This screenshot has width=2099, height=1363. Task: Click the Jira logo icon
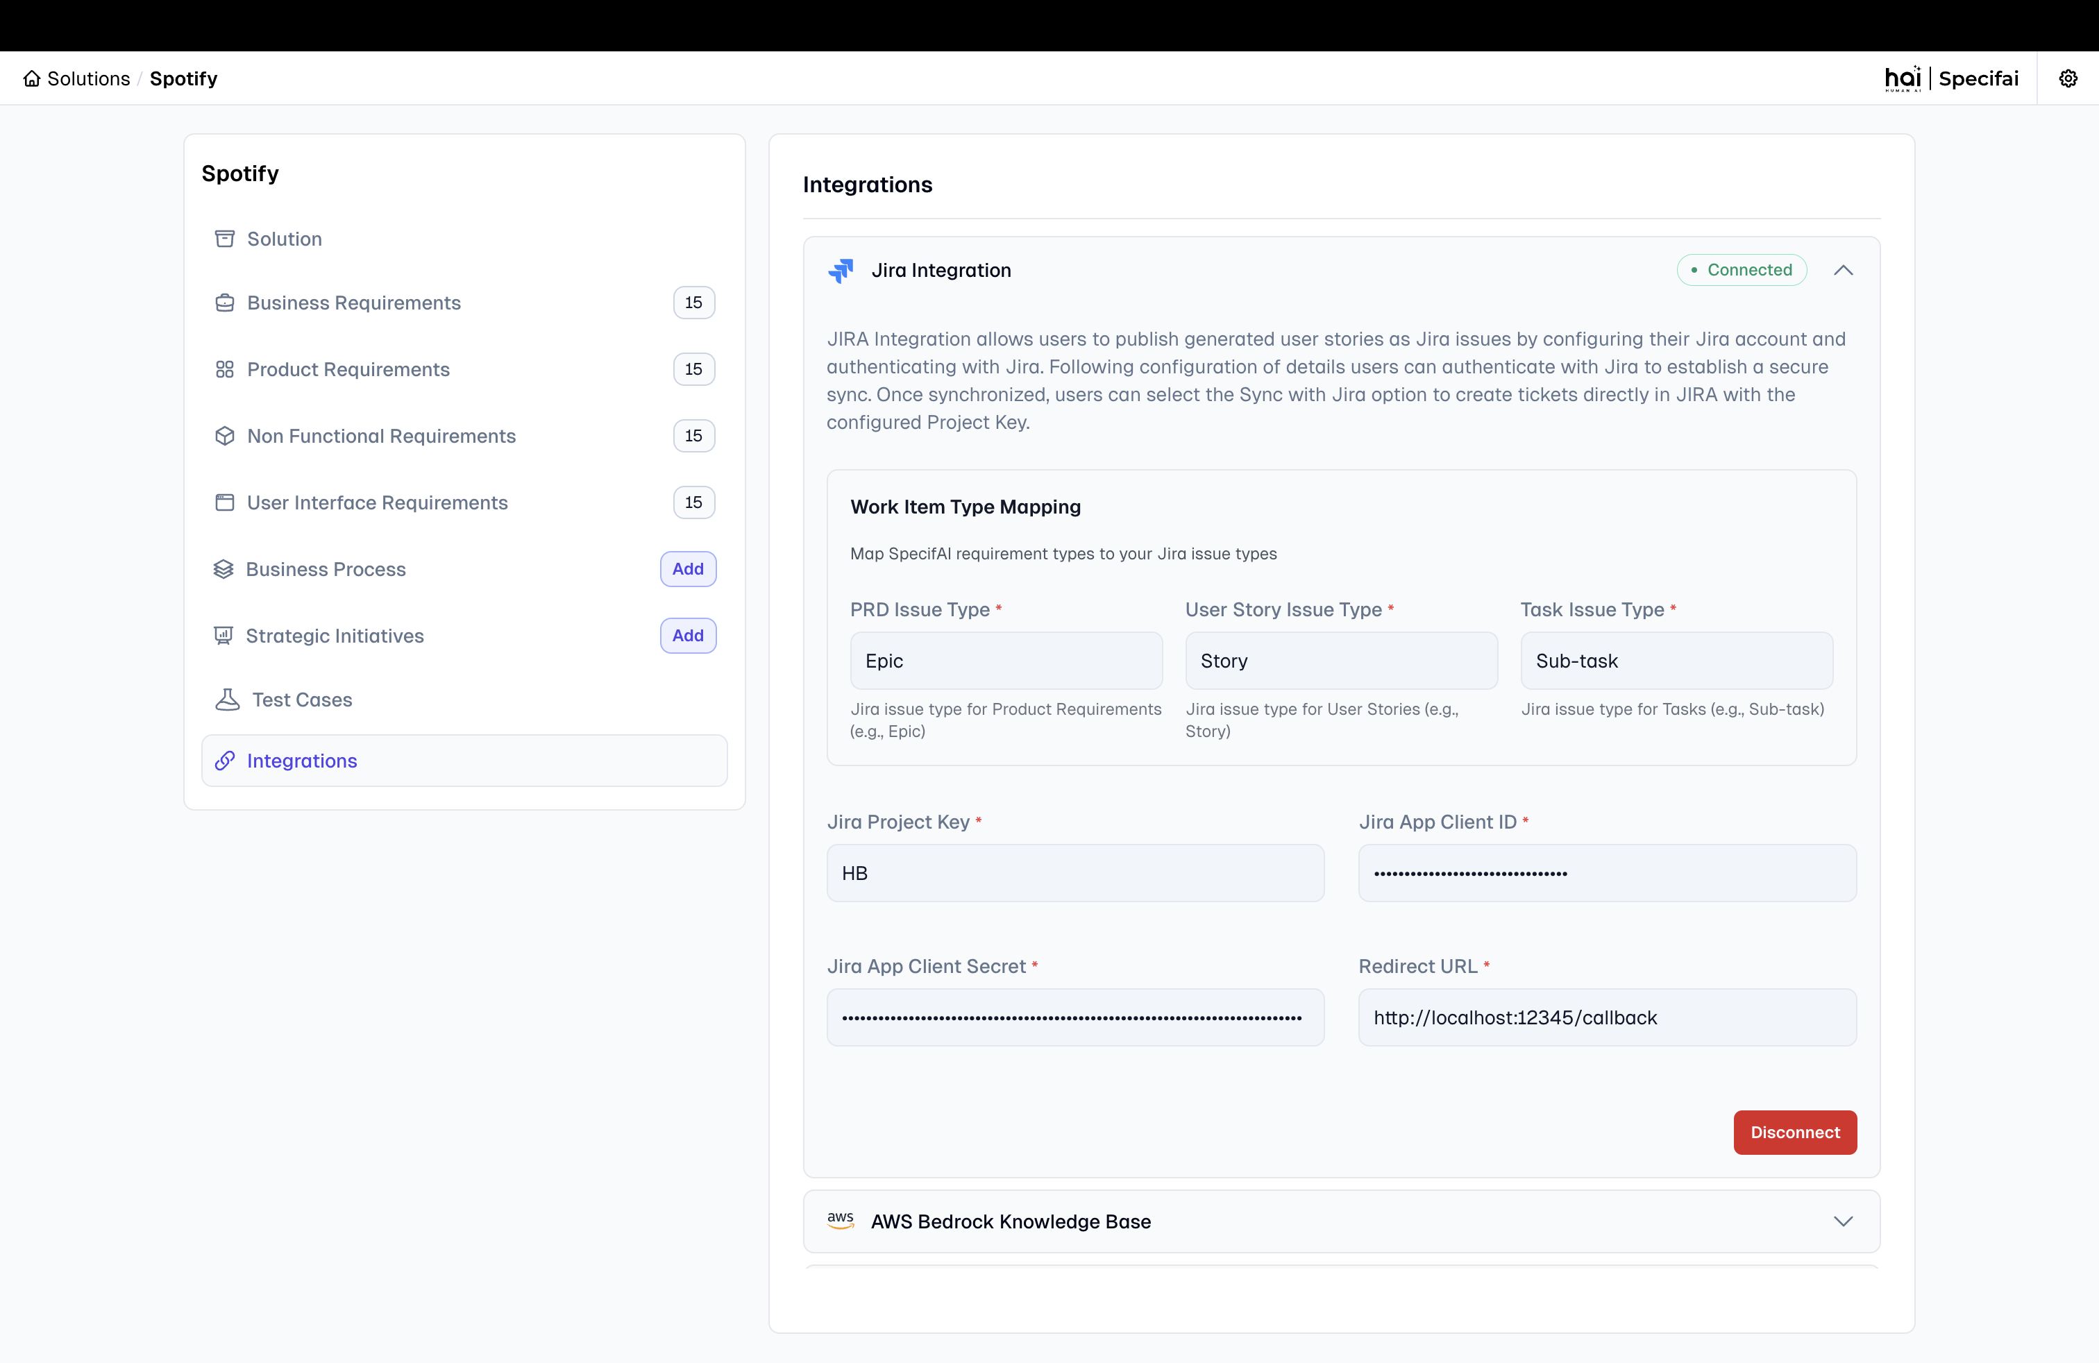[x=841, y=271]
